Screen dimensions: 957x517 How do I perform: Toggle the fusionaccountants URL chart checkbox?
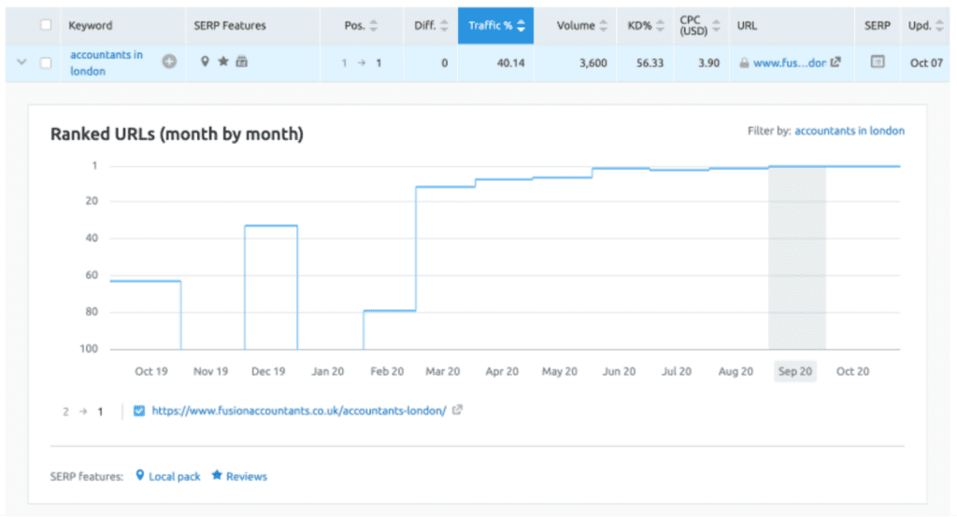139,411
